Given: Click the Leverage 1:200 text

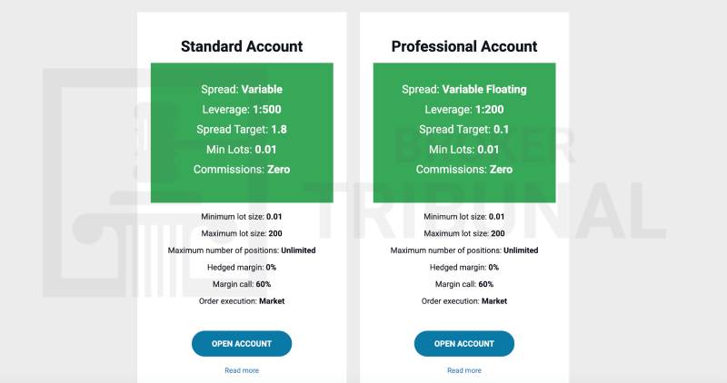Looking at the screenshot, I should click(x=464, y=110).
